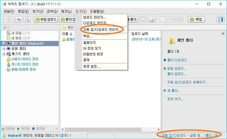Open 용량/트래픽 정보 link

[24, 69]
